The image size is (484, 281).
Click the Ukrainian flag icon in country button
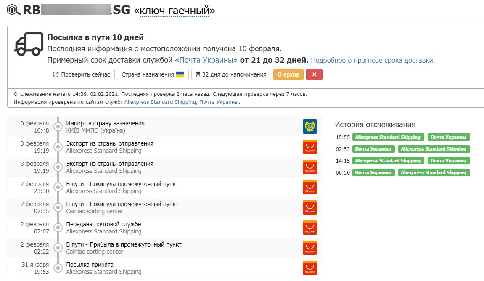tap(180, 74)
